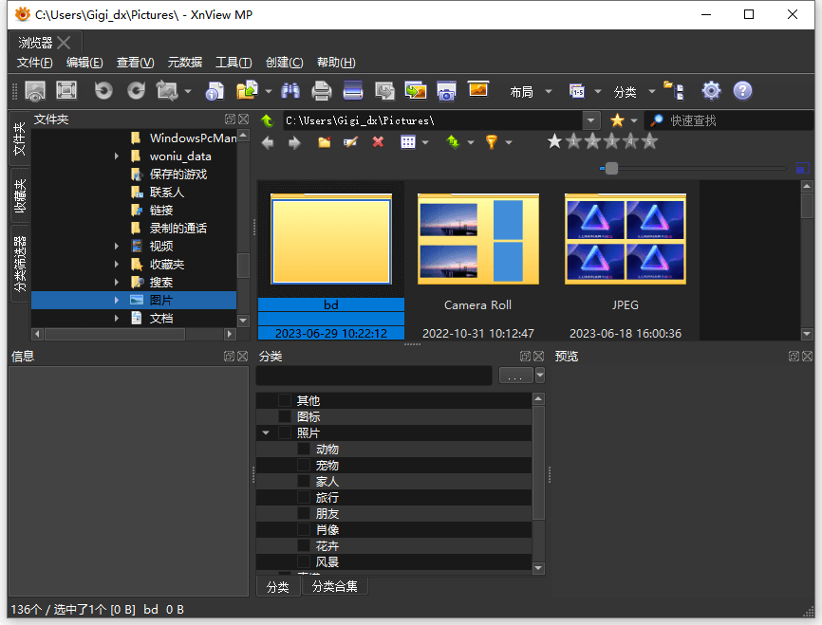Image resolution: width=822 pixels, height=625 pixels.
Task: Open the 编辑(E) menu
Action: [x=84, y=63]
